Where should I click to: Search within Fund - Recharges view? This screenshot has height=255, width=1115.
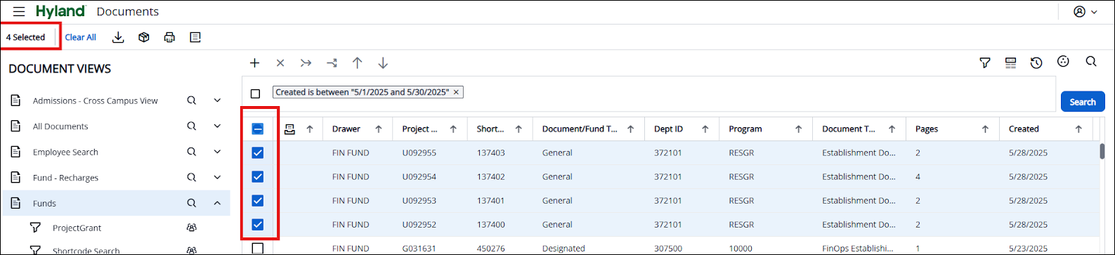click(191, 178)
